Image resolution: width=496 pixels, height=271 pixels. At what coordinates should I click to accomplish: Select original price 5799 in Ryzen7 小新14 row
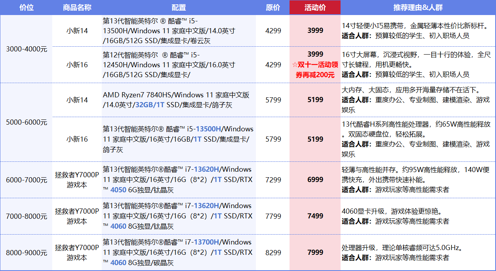(273, 100)
